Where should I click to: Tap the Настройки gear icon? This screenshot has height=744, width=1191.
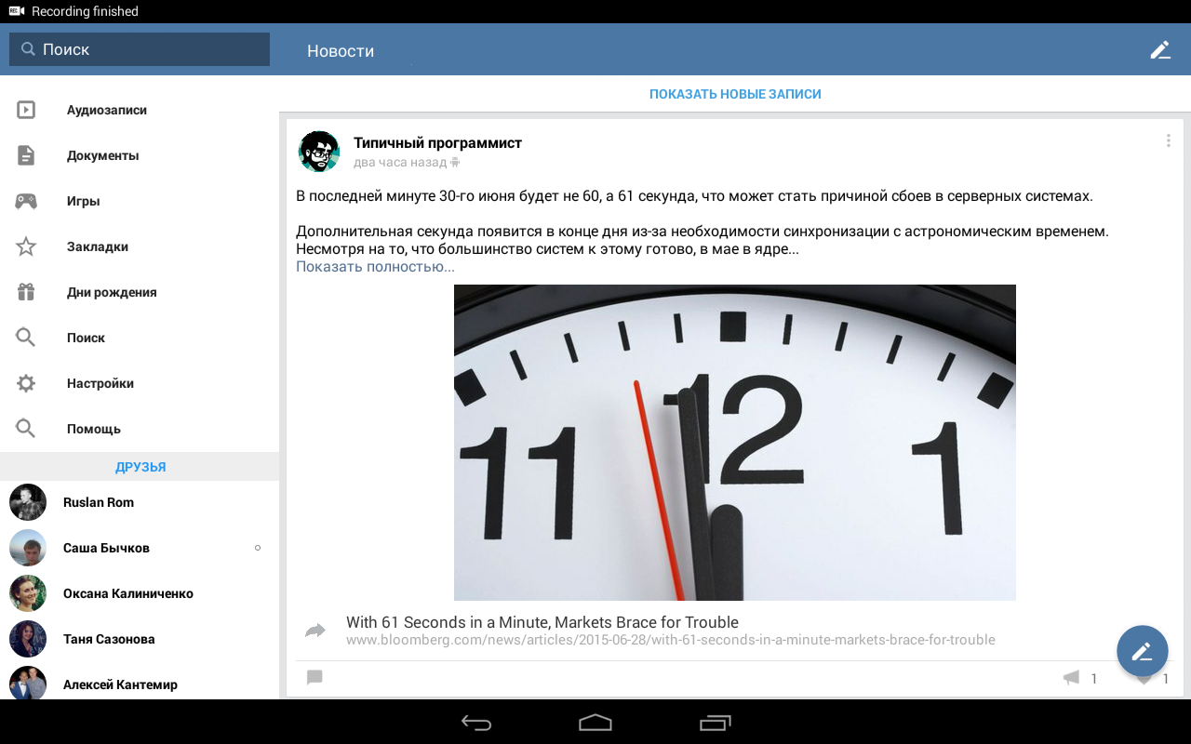coord(26,383)
